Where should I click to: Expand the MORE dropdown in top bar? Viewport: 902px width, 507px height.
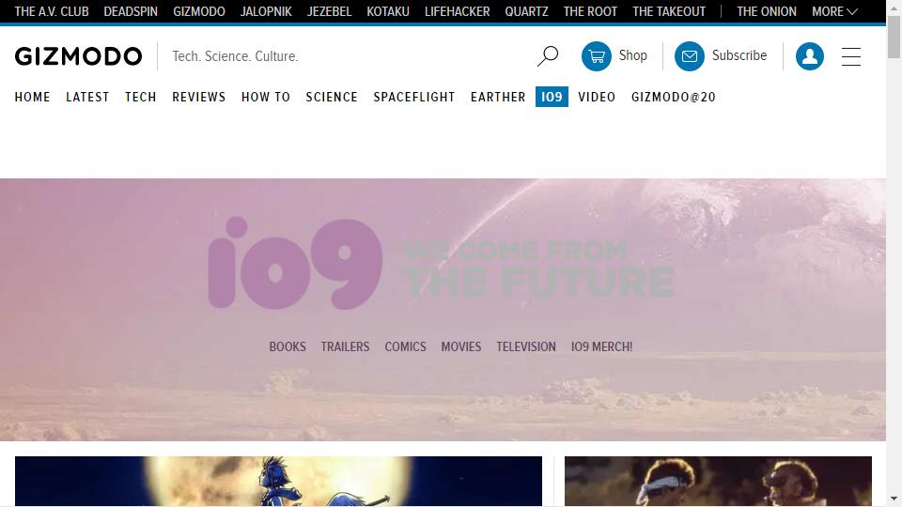(834, 11)
